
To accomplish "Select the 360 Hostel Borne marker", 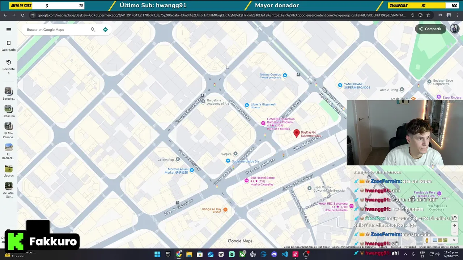I will [247, 180].
